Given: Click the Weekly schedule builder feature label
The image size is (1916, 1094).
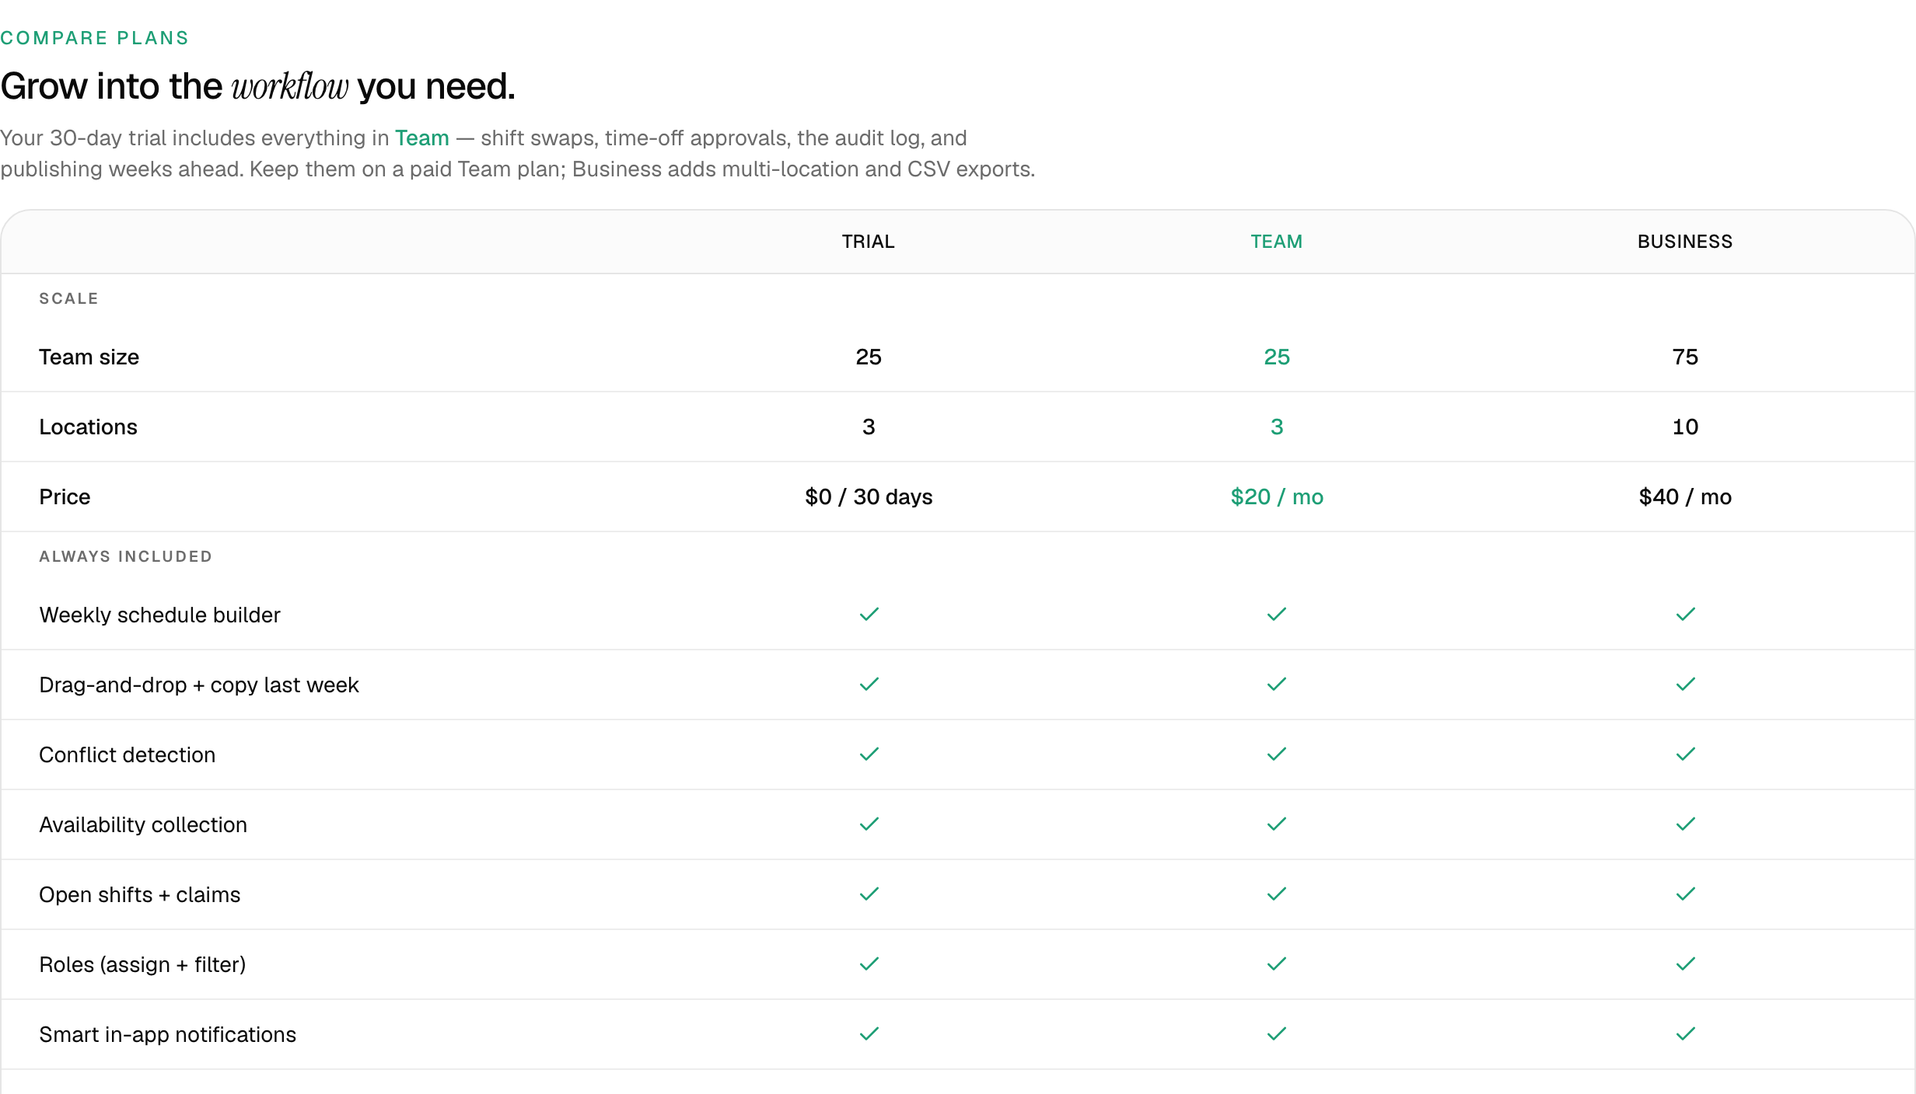Looking at the screenshot, I should pyautogui.click(x=159, y=615).
